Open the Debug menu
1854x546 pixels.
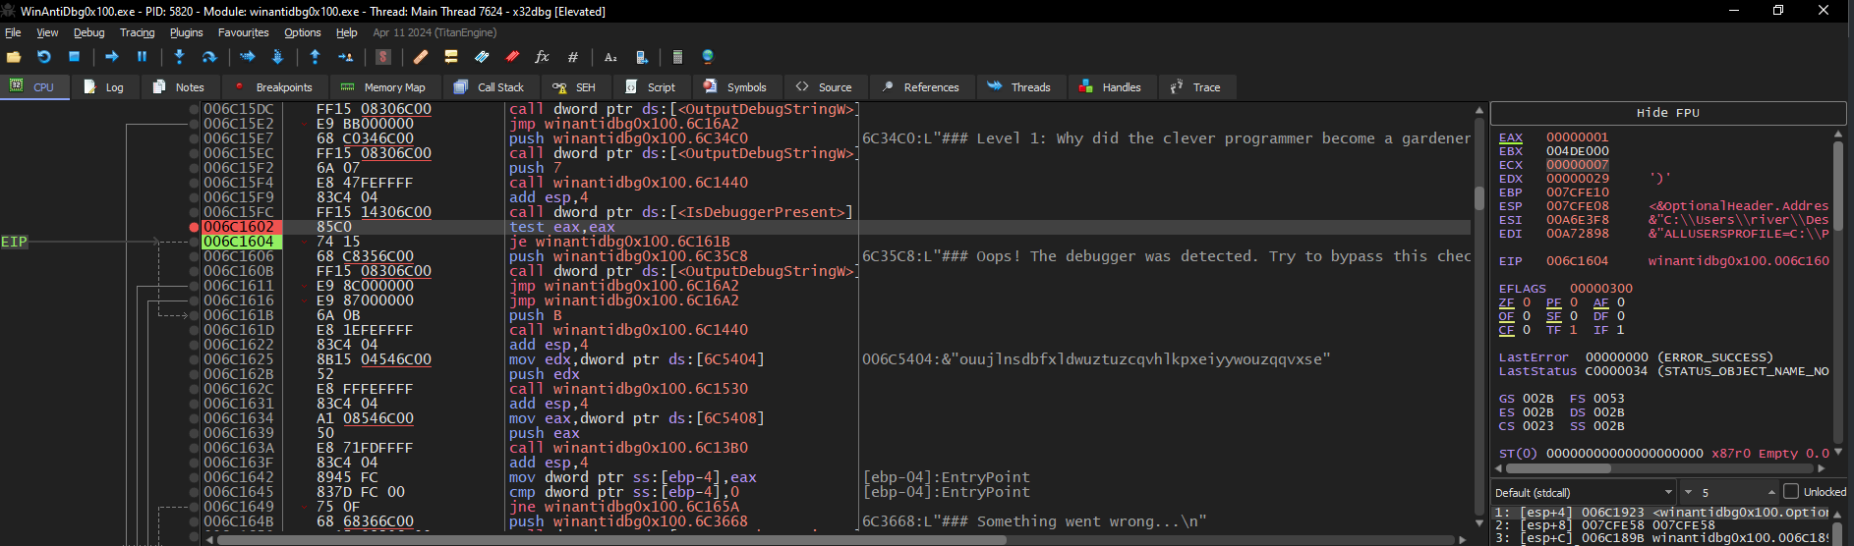(x=88, y=32)
